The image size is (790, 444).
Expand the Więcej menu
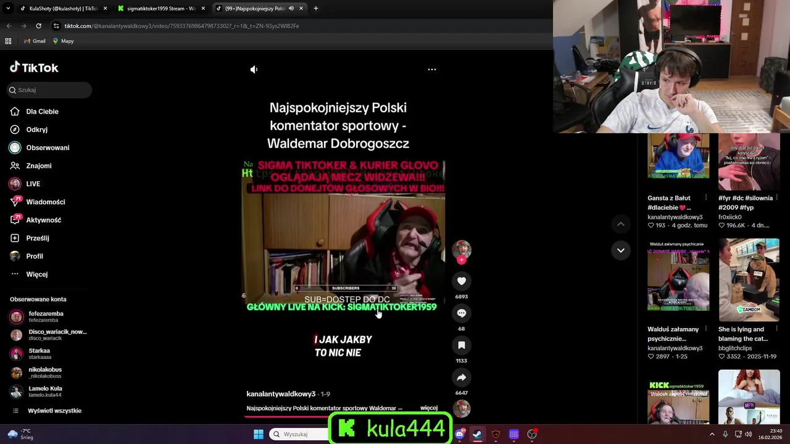point(36,274)
